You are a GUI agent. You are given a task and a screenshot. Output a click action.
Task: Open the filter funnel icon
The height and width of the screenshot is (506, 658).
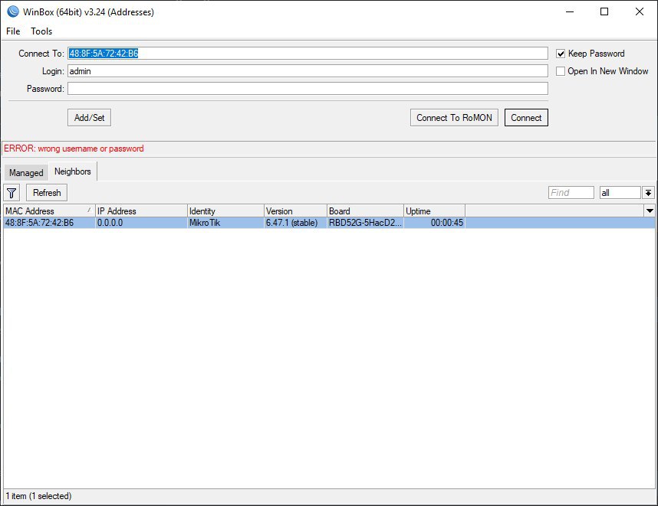[12, 193]
